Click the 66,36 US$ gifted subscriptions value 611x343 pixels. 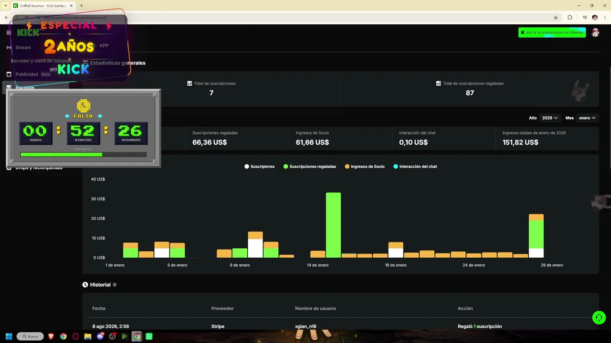point(210,142)
